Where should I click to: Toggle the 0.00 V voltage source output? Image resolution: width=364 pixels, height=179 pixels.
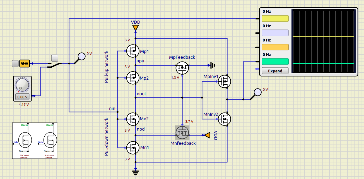[22, 97]
